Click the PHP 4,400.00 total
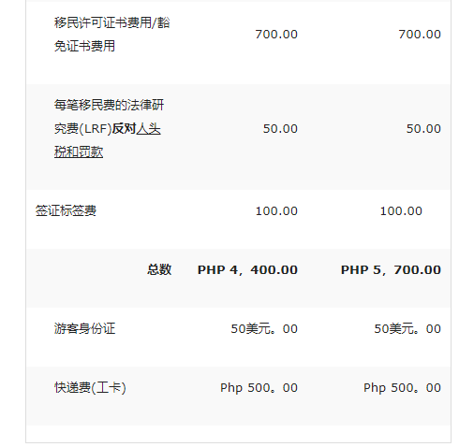The width and height of the screenshot is (459, 447). [x=247, y=270]
